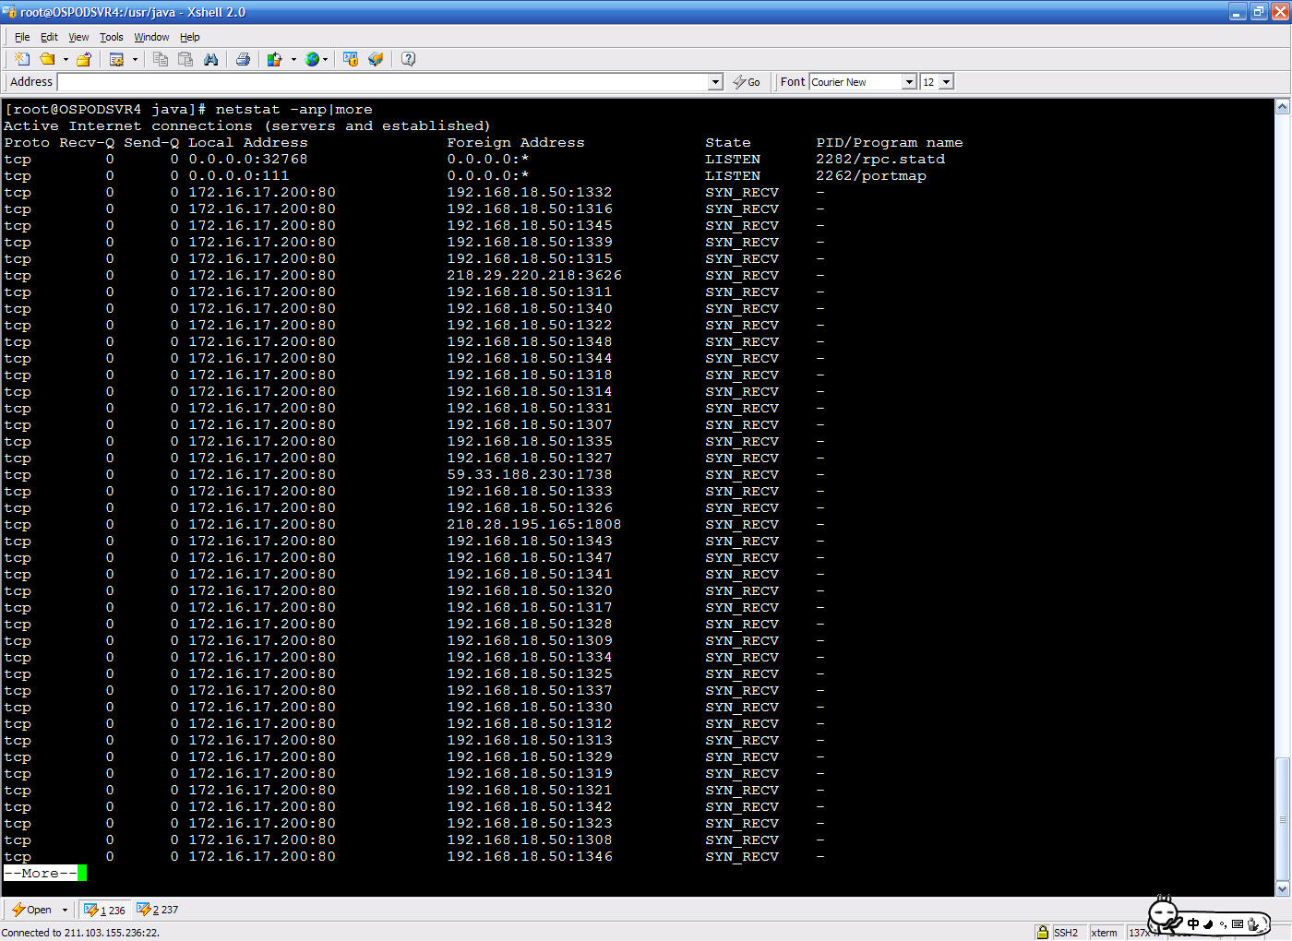The width and height of the screenshot is (1292, 941).
Task: Click the Color Scheme toolbar icon
Action: click(275, 59)
